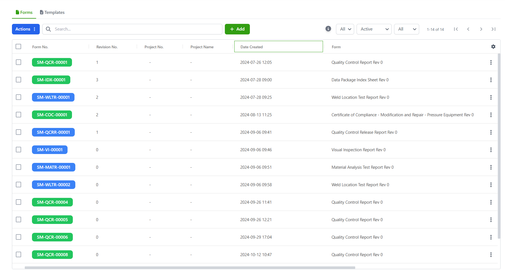
Task: Open form SM-WLTR-00002 badge
Action: (x=54, y=185)
